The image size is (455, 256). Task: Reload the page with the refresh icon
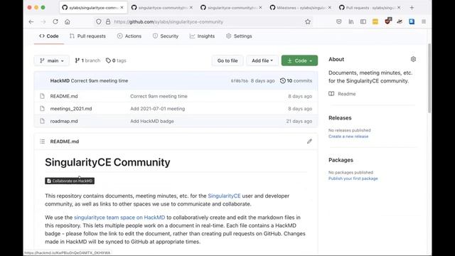[55, 22]
